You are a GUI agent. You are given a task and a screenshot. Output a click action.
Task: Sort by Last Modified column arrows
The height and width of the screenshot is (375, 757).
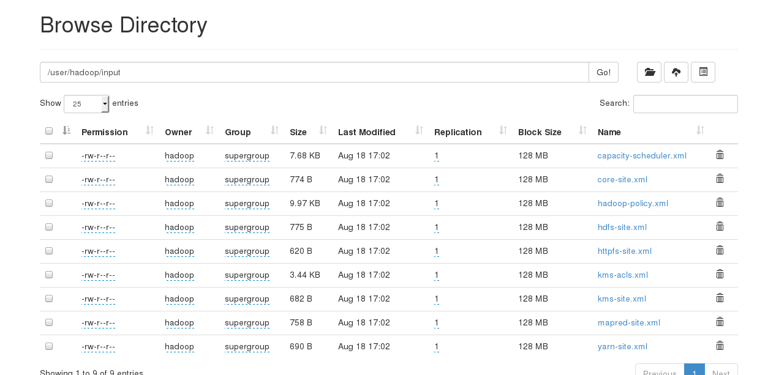419,130
